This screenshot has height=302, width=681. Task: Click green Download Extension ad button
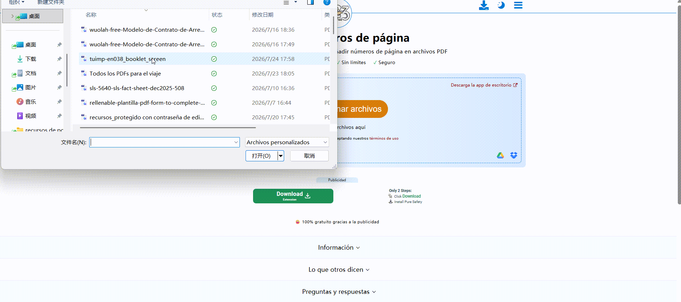tap(293, 196)
